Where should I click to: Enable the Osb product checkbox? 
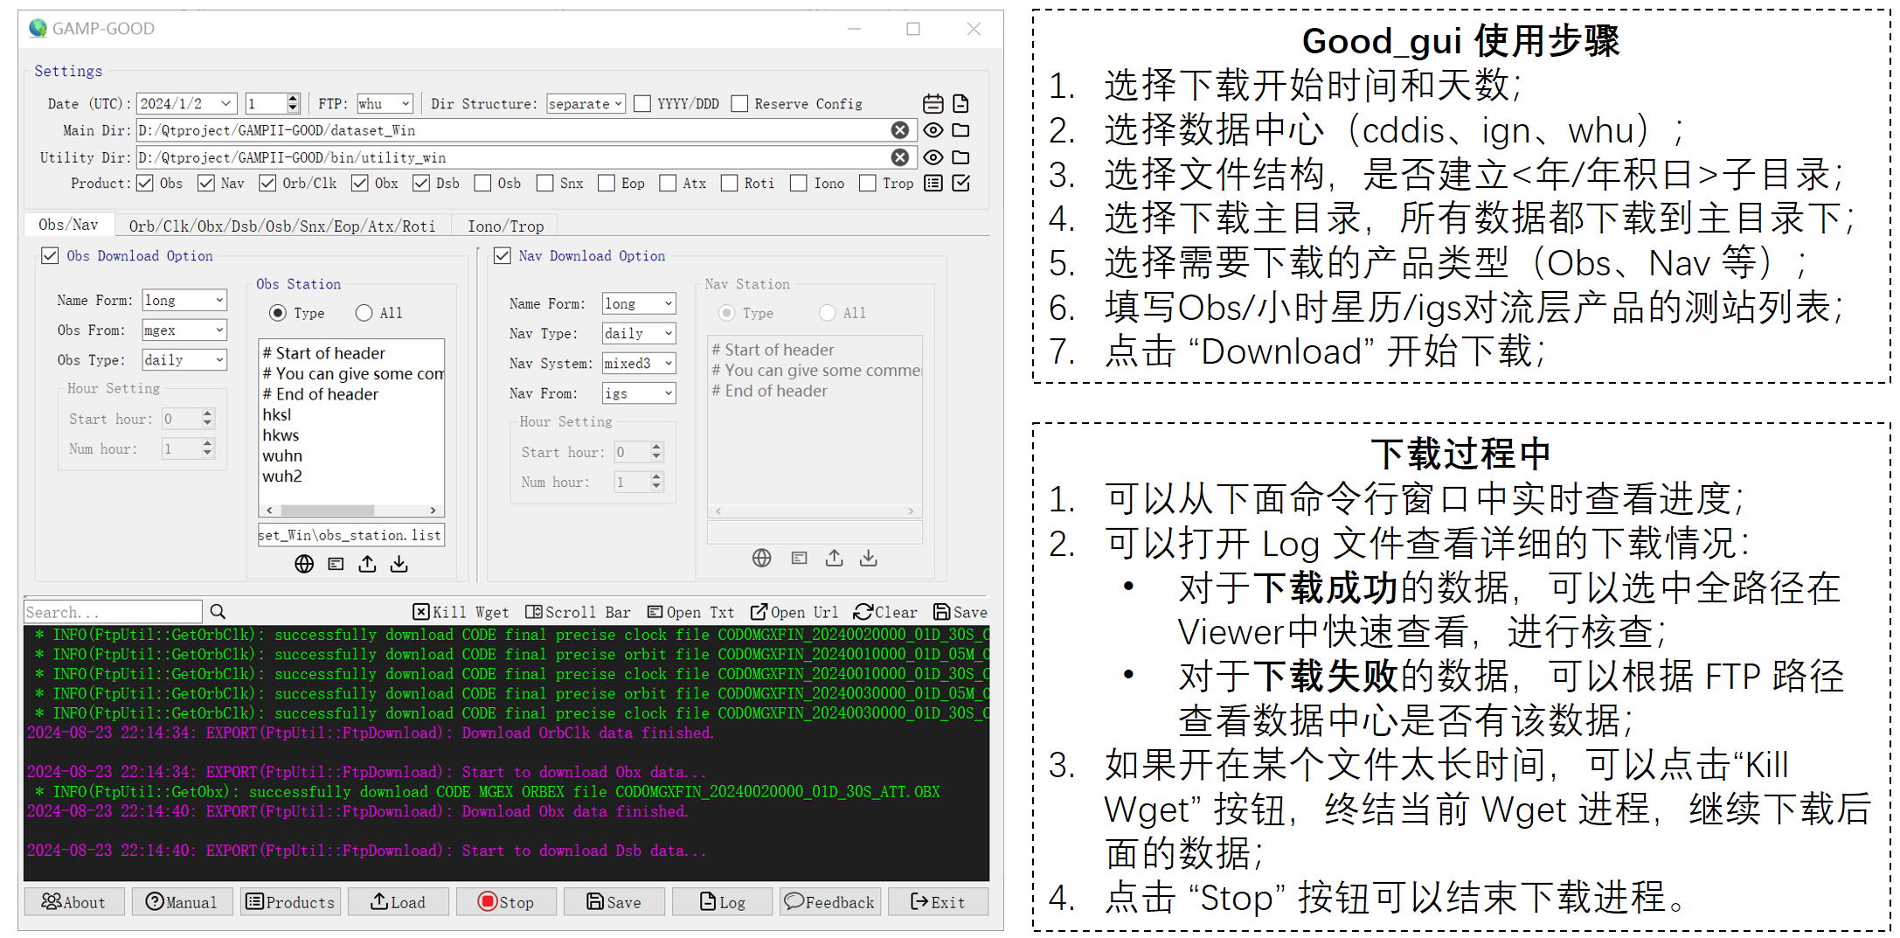pyautogui.click(x=482, y=184)
